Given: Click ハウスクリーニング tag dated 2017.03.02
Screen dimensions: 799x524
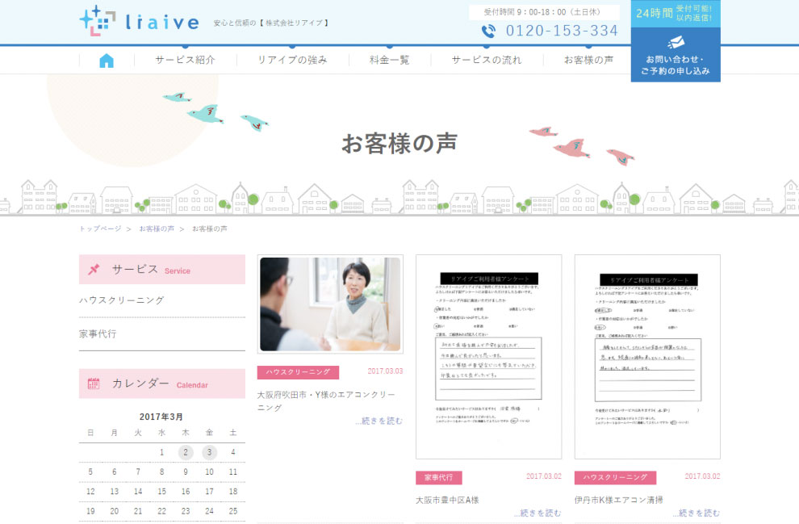Looking at the screenshot, I should pyautogui.click(x=616, y=478).
